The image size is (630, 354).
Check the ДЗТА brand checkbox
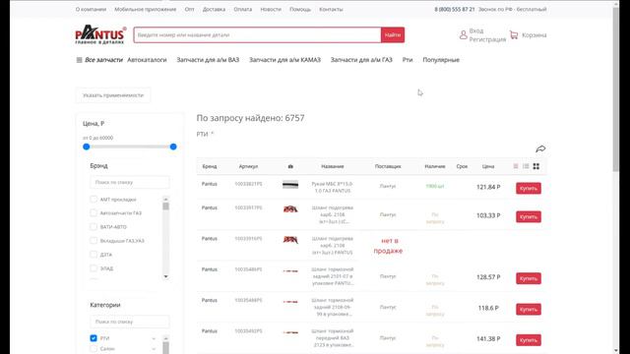tap(94, 255)
